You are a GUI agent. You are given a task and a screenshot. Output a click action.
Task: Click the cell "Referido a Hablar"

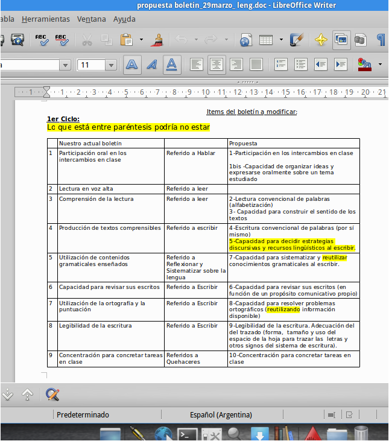pyautogui.click(x=191, y=153)
